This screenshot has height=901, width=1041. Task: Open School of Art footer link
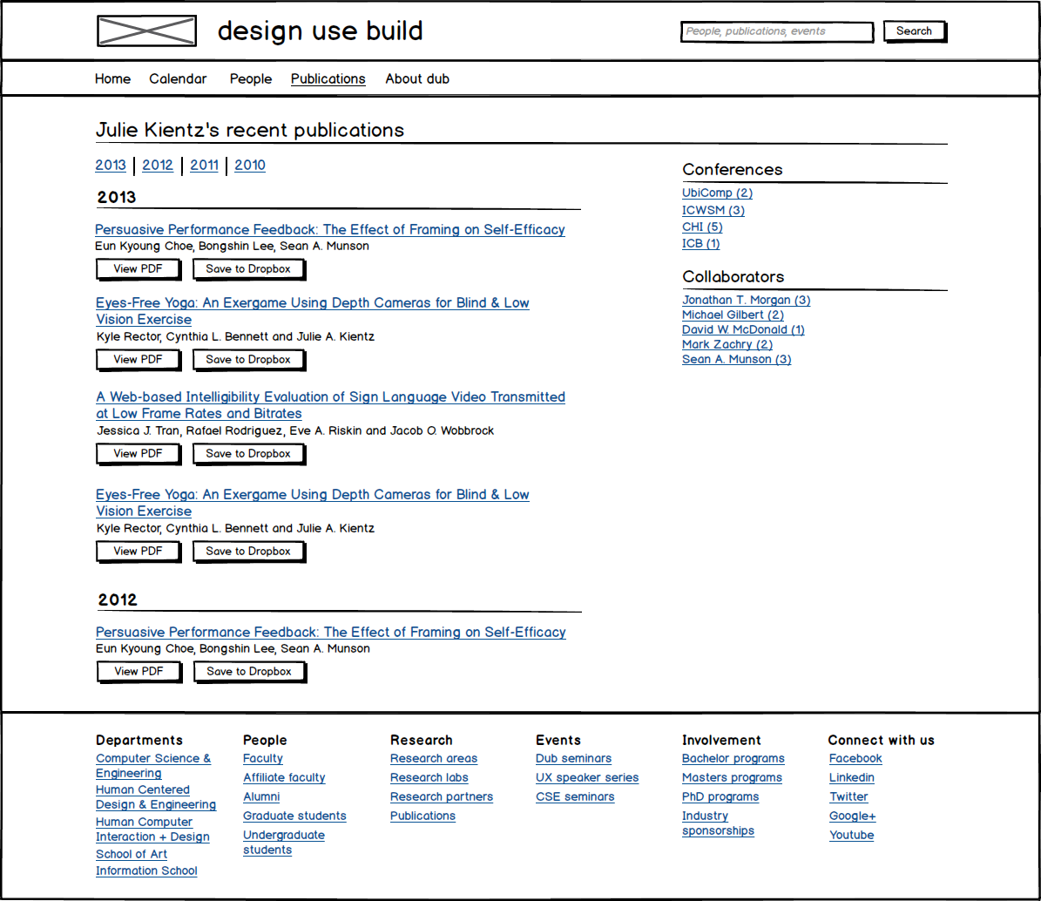(x=132, y=855)
